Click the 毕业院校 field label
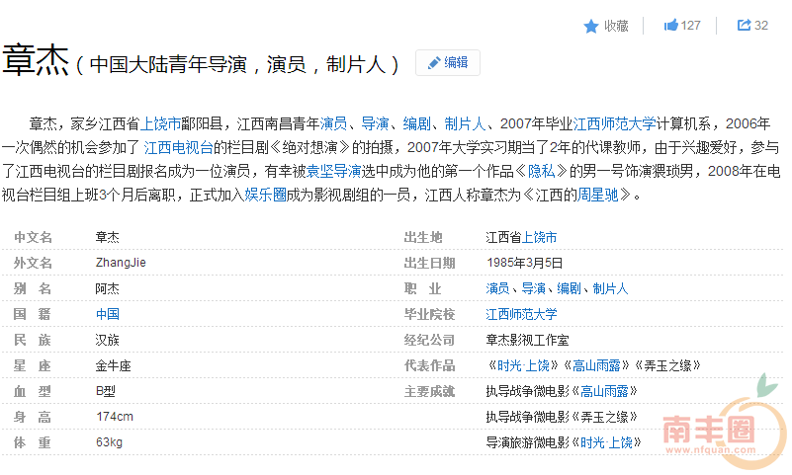 tap(430, 314)
